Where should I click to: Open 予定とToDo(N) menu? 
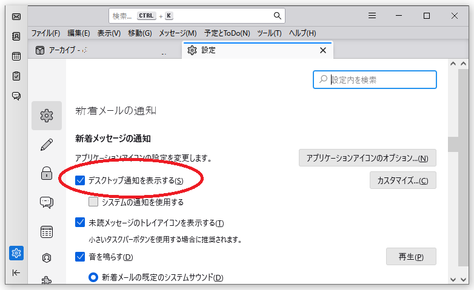[x=227, y=33]
